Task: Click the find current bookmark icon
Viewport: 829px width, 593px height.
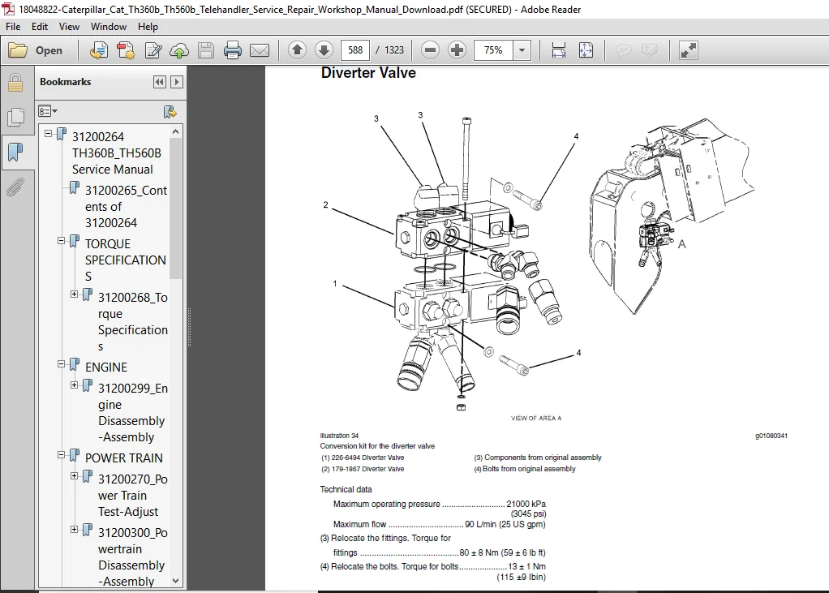Action: coord(170,111)
